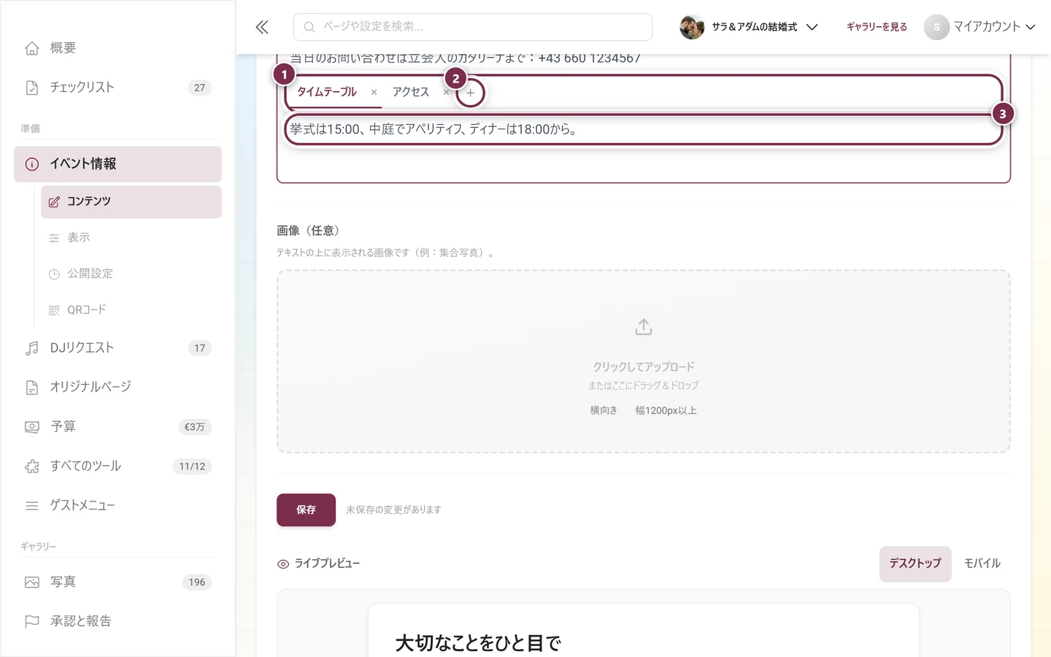Click the 196 badge beside 写真

click(197, 582)
